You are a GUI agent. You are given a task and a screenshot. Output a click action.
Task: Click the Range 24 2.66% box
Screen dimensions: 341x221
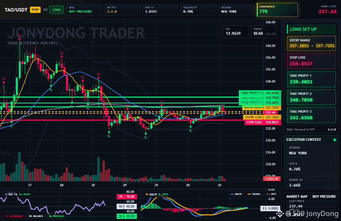pos(311,183)
